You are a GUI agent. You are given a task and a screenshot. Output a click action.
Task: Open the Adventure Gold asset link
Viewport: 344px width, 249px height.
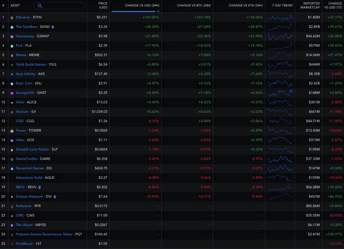pos(29,178)
